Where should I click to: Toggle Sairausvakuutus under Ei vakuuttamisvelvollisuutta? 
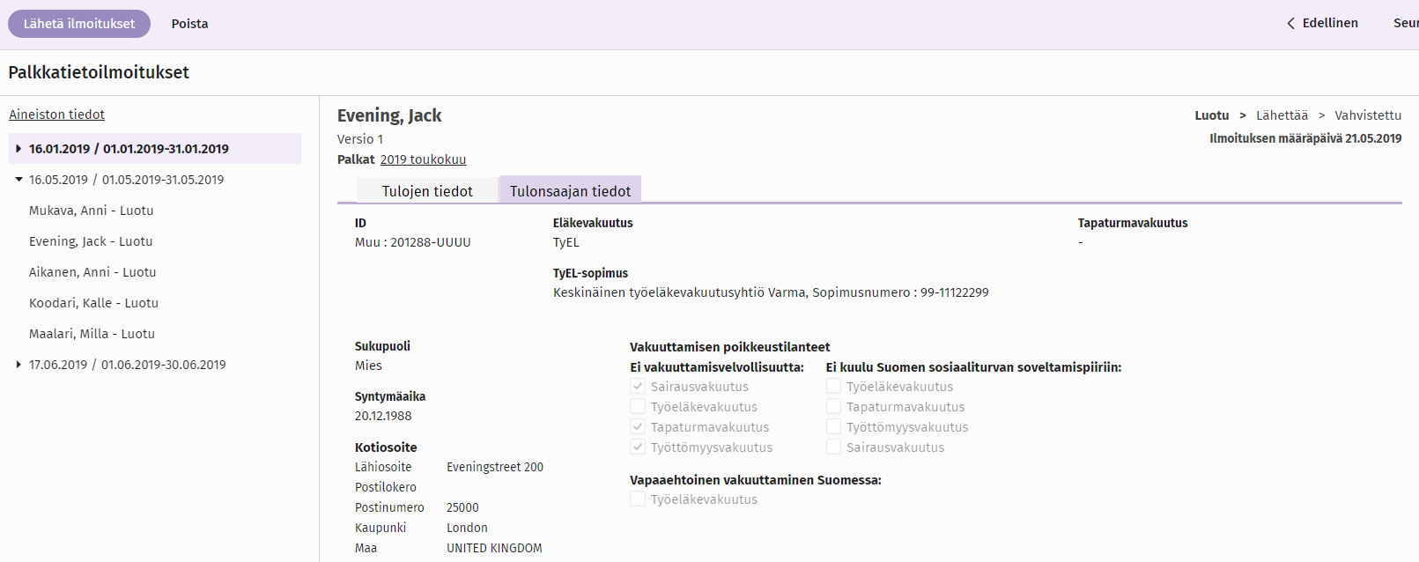pos(638,386)
